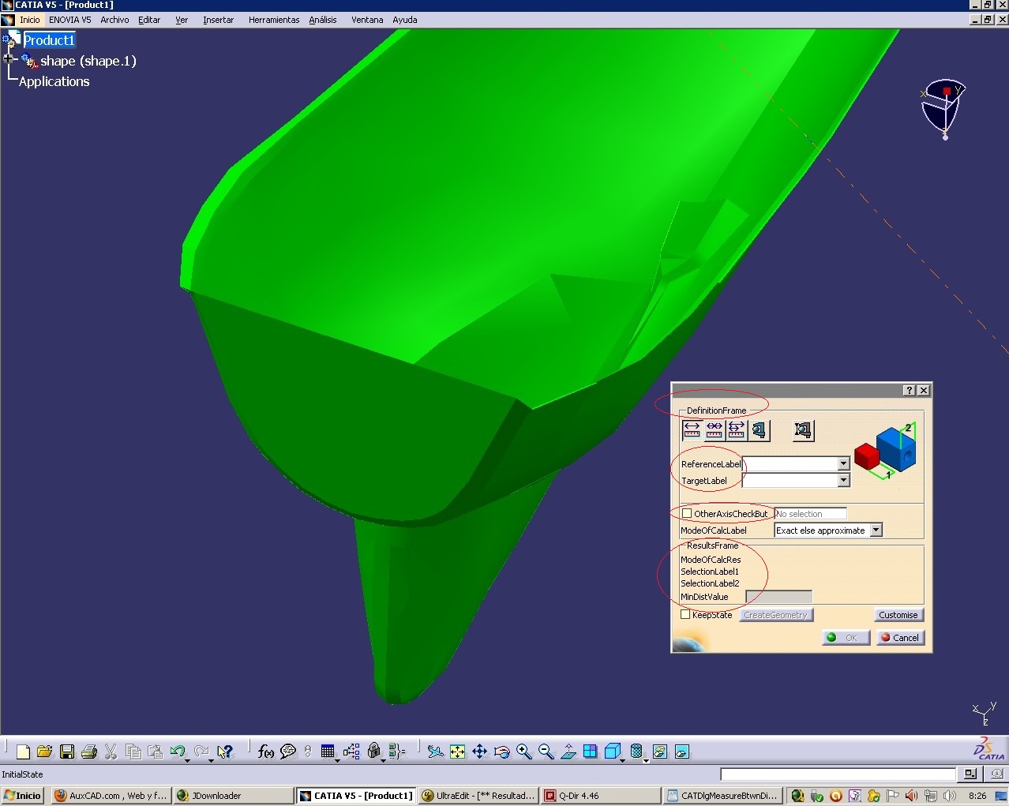Click the Multi-view window icon
Image resolution: width=1009 pixels, height=806 pixels.
pyautogui.click(x=591, y=752)
